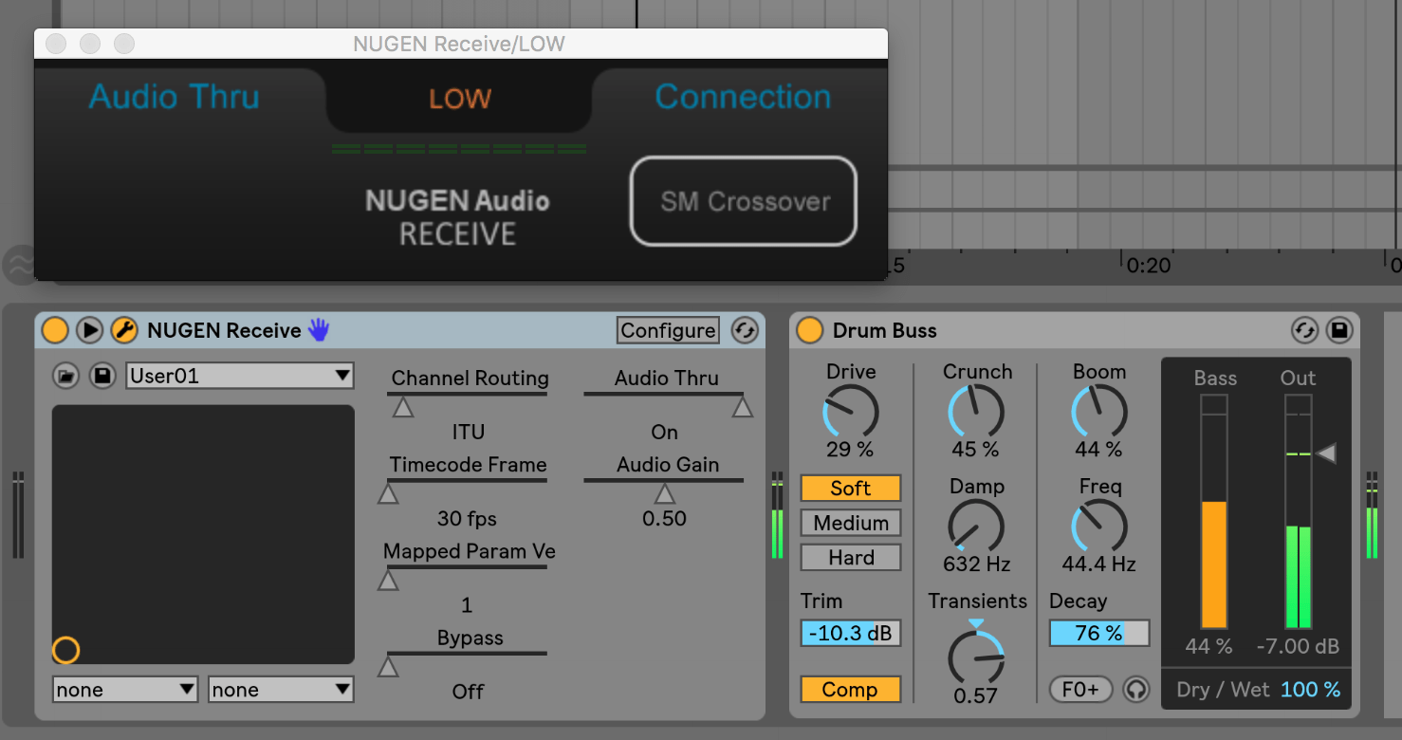Click the hot-swap icon on NUGEN Receive
Screen dimensions: 1402x740
745,330
